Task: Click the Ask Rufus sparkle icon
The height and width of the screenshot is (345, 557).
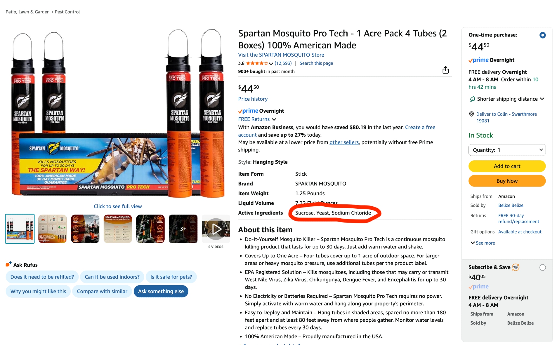Action: pos(9,264)
